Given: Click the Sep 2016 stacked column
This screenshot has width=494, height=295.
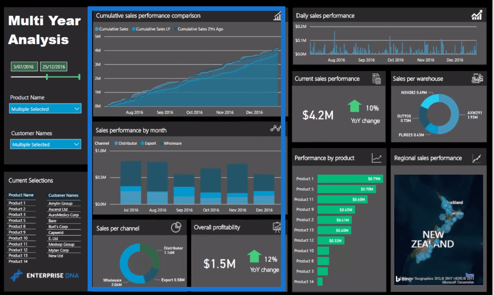Looking at the screenshot, I should [184, 189].
